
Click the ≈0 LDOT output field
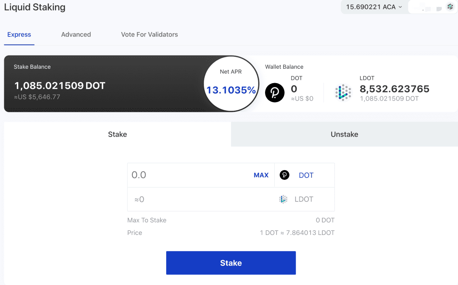(x=231, y=199)
